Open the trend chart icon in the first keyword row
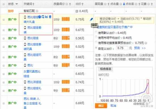156x109 pixels. (47, 17)
